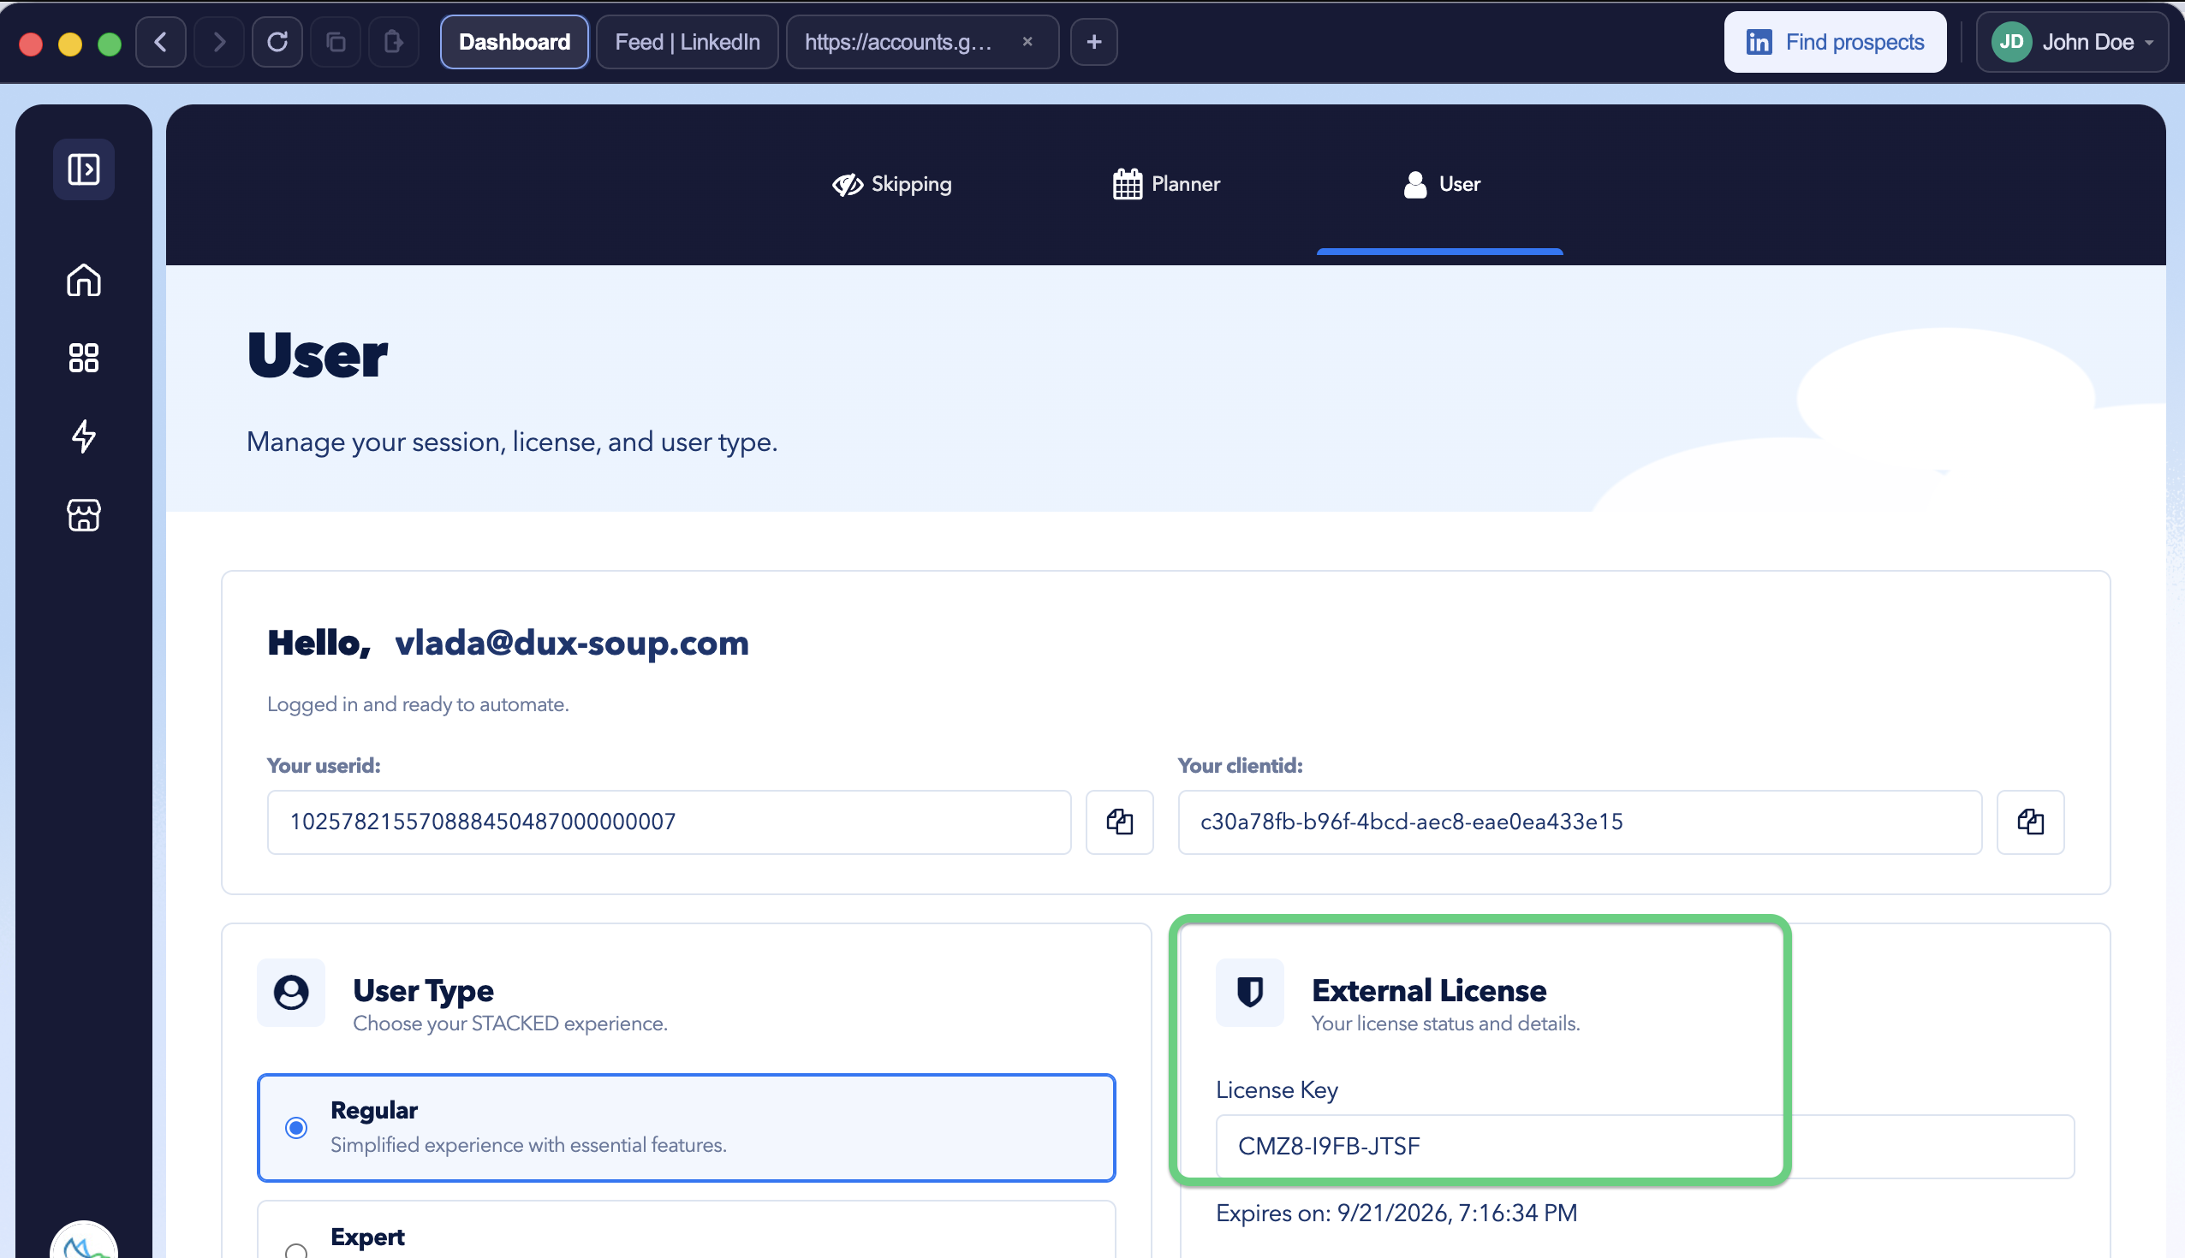Image resolution: width=2185 pixels, height=1258 pixels.
Task: Click the 'Logged in and ready to automate.' text
Action: (x=418, y=704)
